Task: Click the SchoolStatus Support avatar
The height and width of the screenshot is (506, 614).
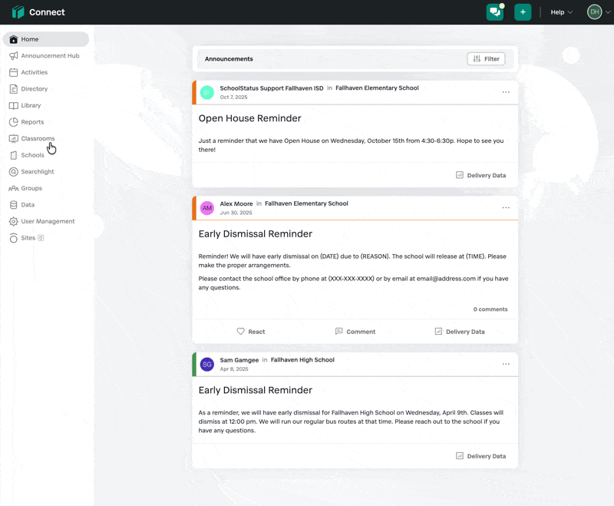Action: coord(207,92)
